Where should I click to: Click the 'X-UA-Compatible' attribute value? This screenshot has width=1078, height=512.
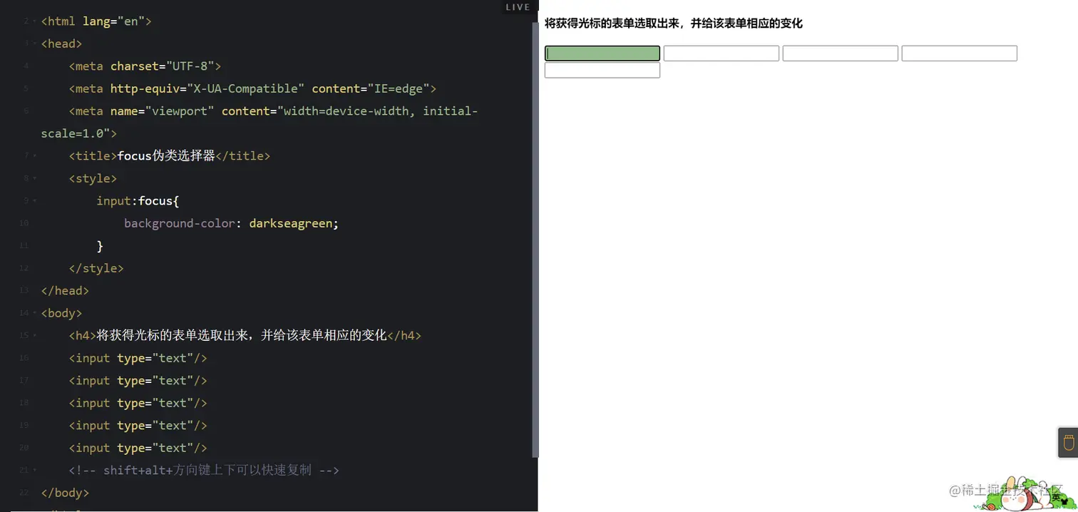246,88
